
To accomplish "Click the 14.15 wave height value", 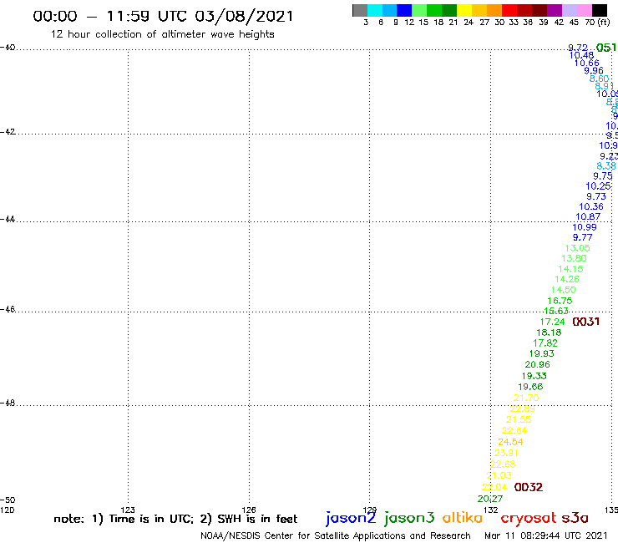I will 570,269.
